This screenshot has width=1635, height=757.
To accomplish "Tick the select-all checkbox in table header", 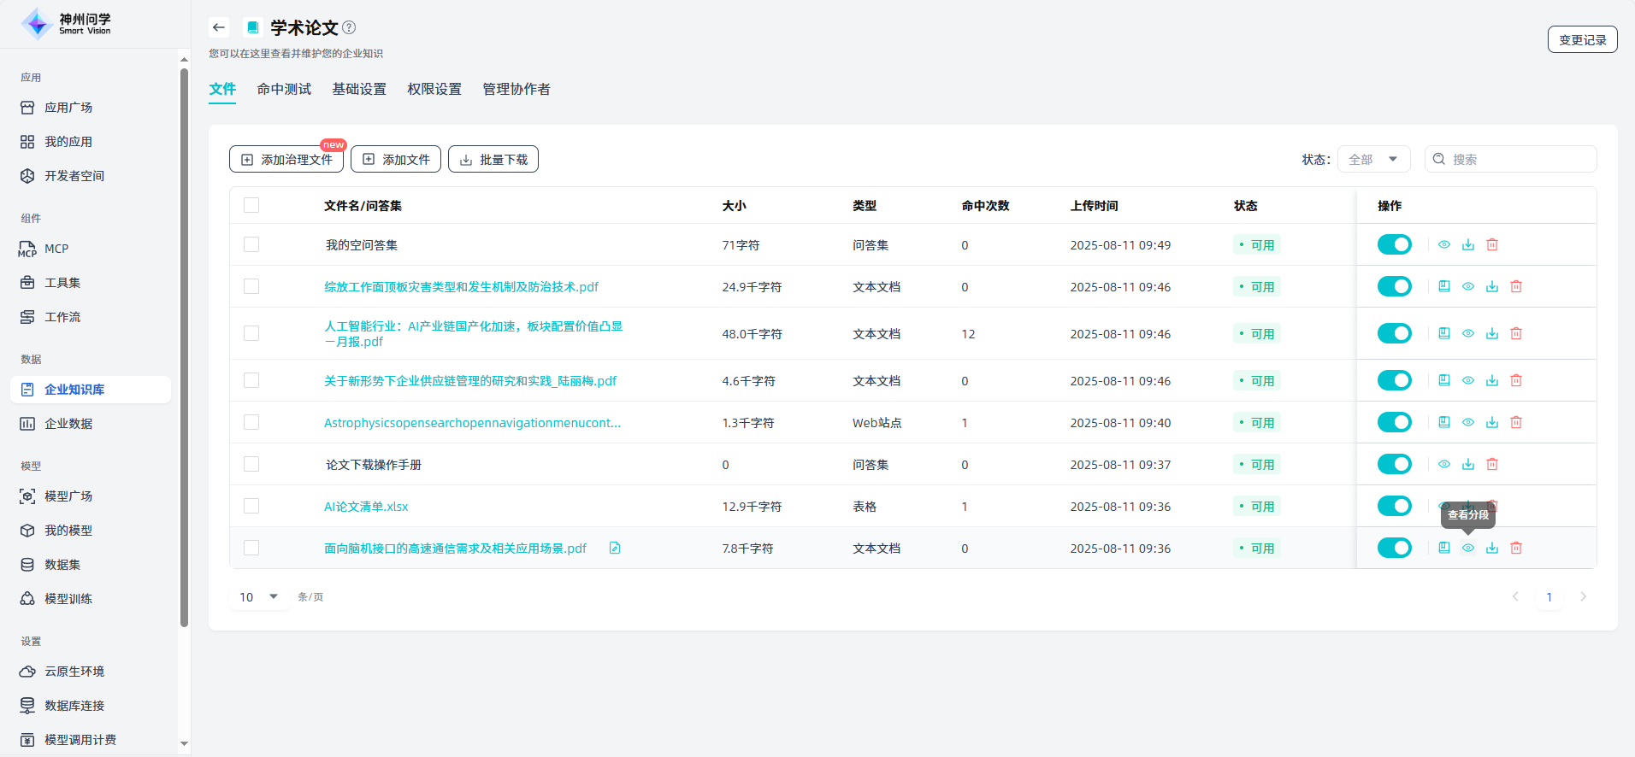I will 251,205.
